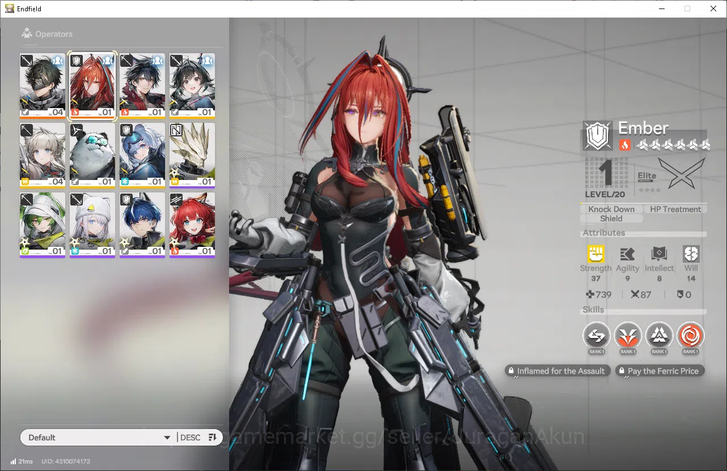Open the second skill with the red V-shaped icon

[628, 336]
